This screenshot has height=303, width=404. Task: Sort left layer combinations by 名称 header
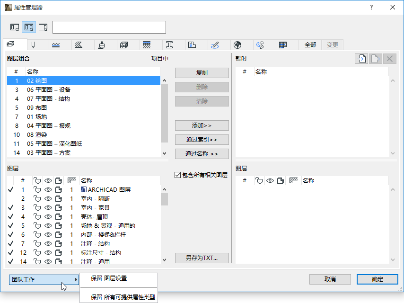[93, 71]
